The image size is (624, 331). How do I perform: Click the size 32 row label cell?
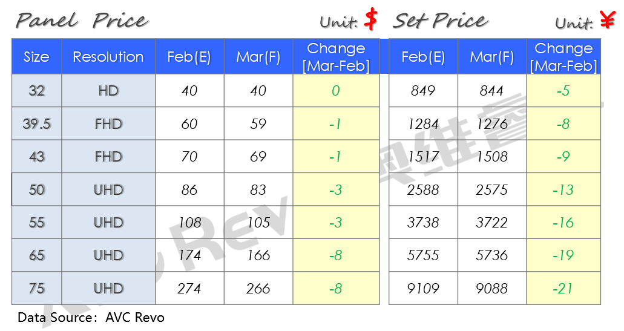(x=36, y=91)
